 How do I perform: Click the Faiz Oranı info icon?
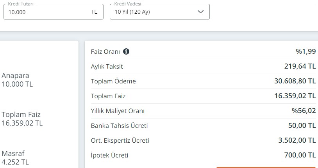click(126, 51)
